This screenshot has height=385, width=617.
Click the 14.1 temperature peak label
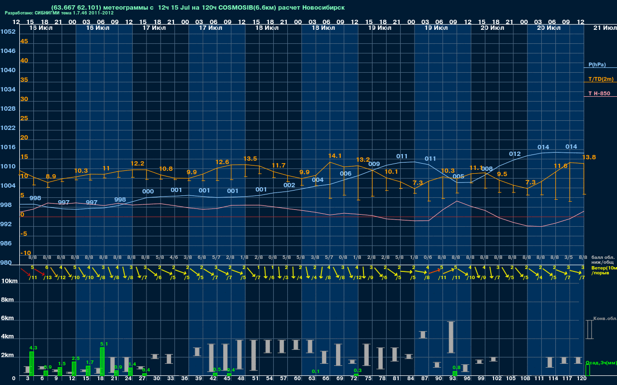335,156
